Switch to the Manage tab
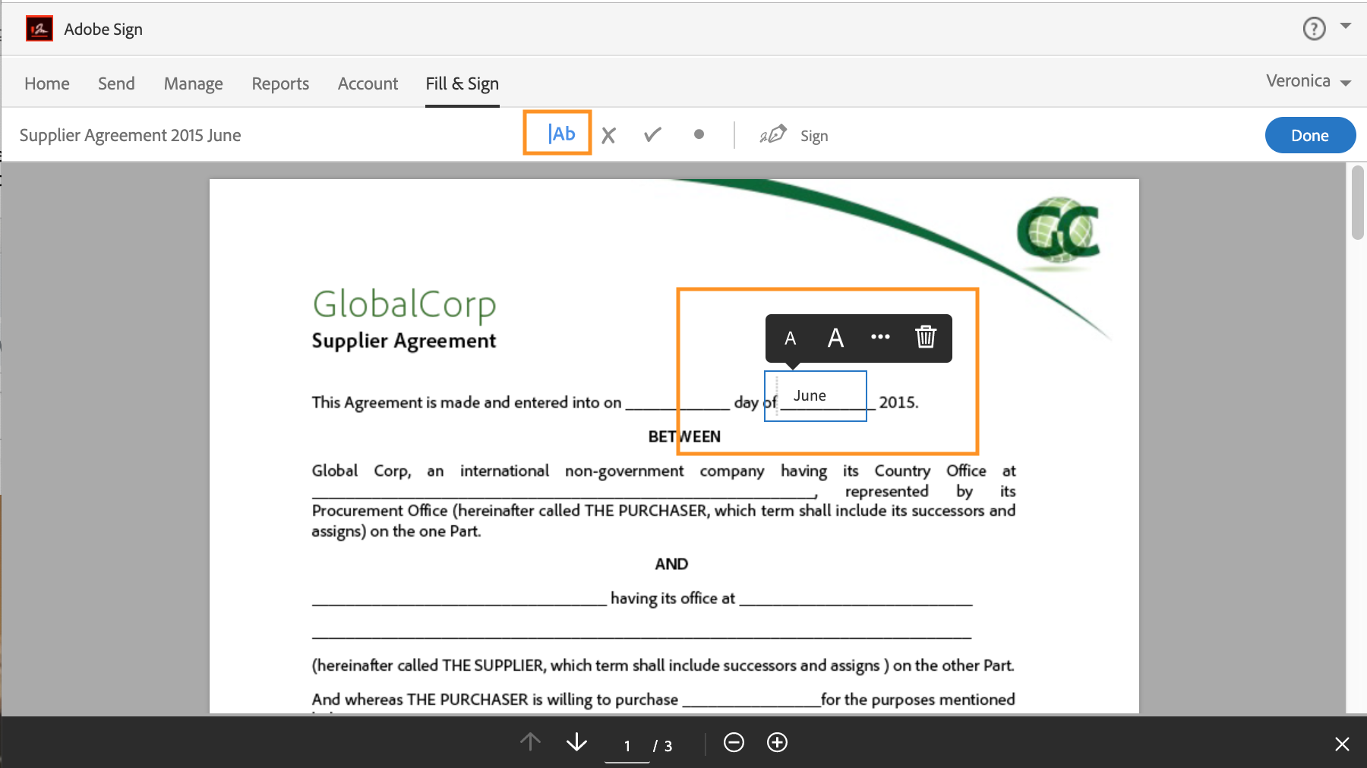1367x768 pixels. click(x=193, y=83)
